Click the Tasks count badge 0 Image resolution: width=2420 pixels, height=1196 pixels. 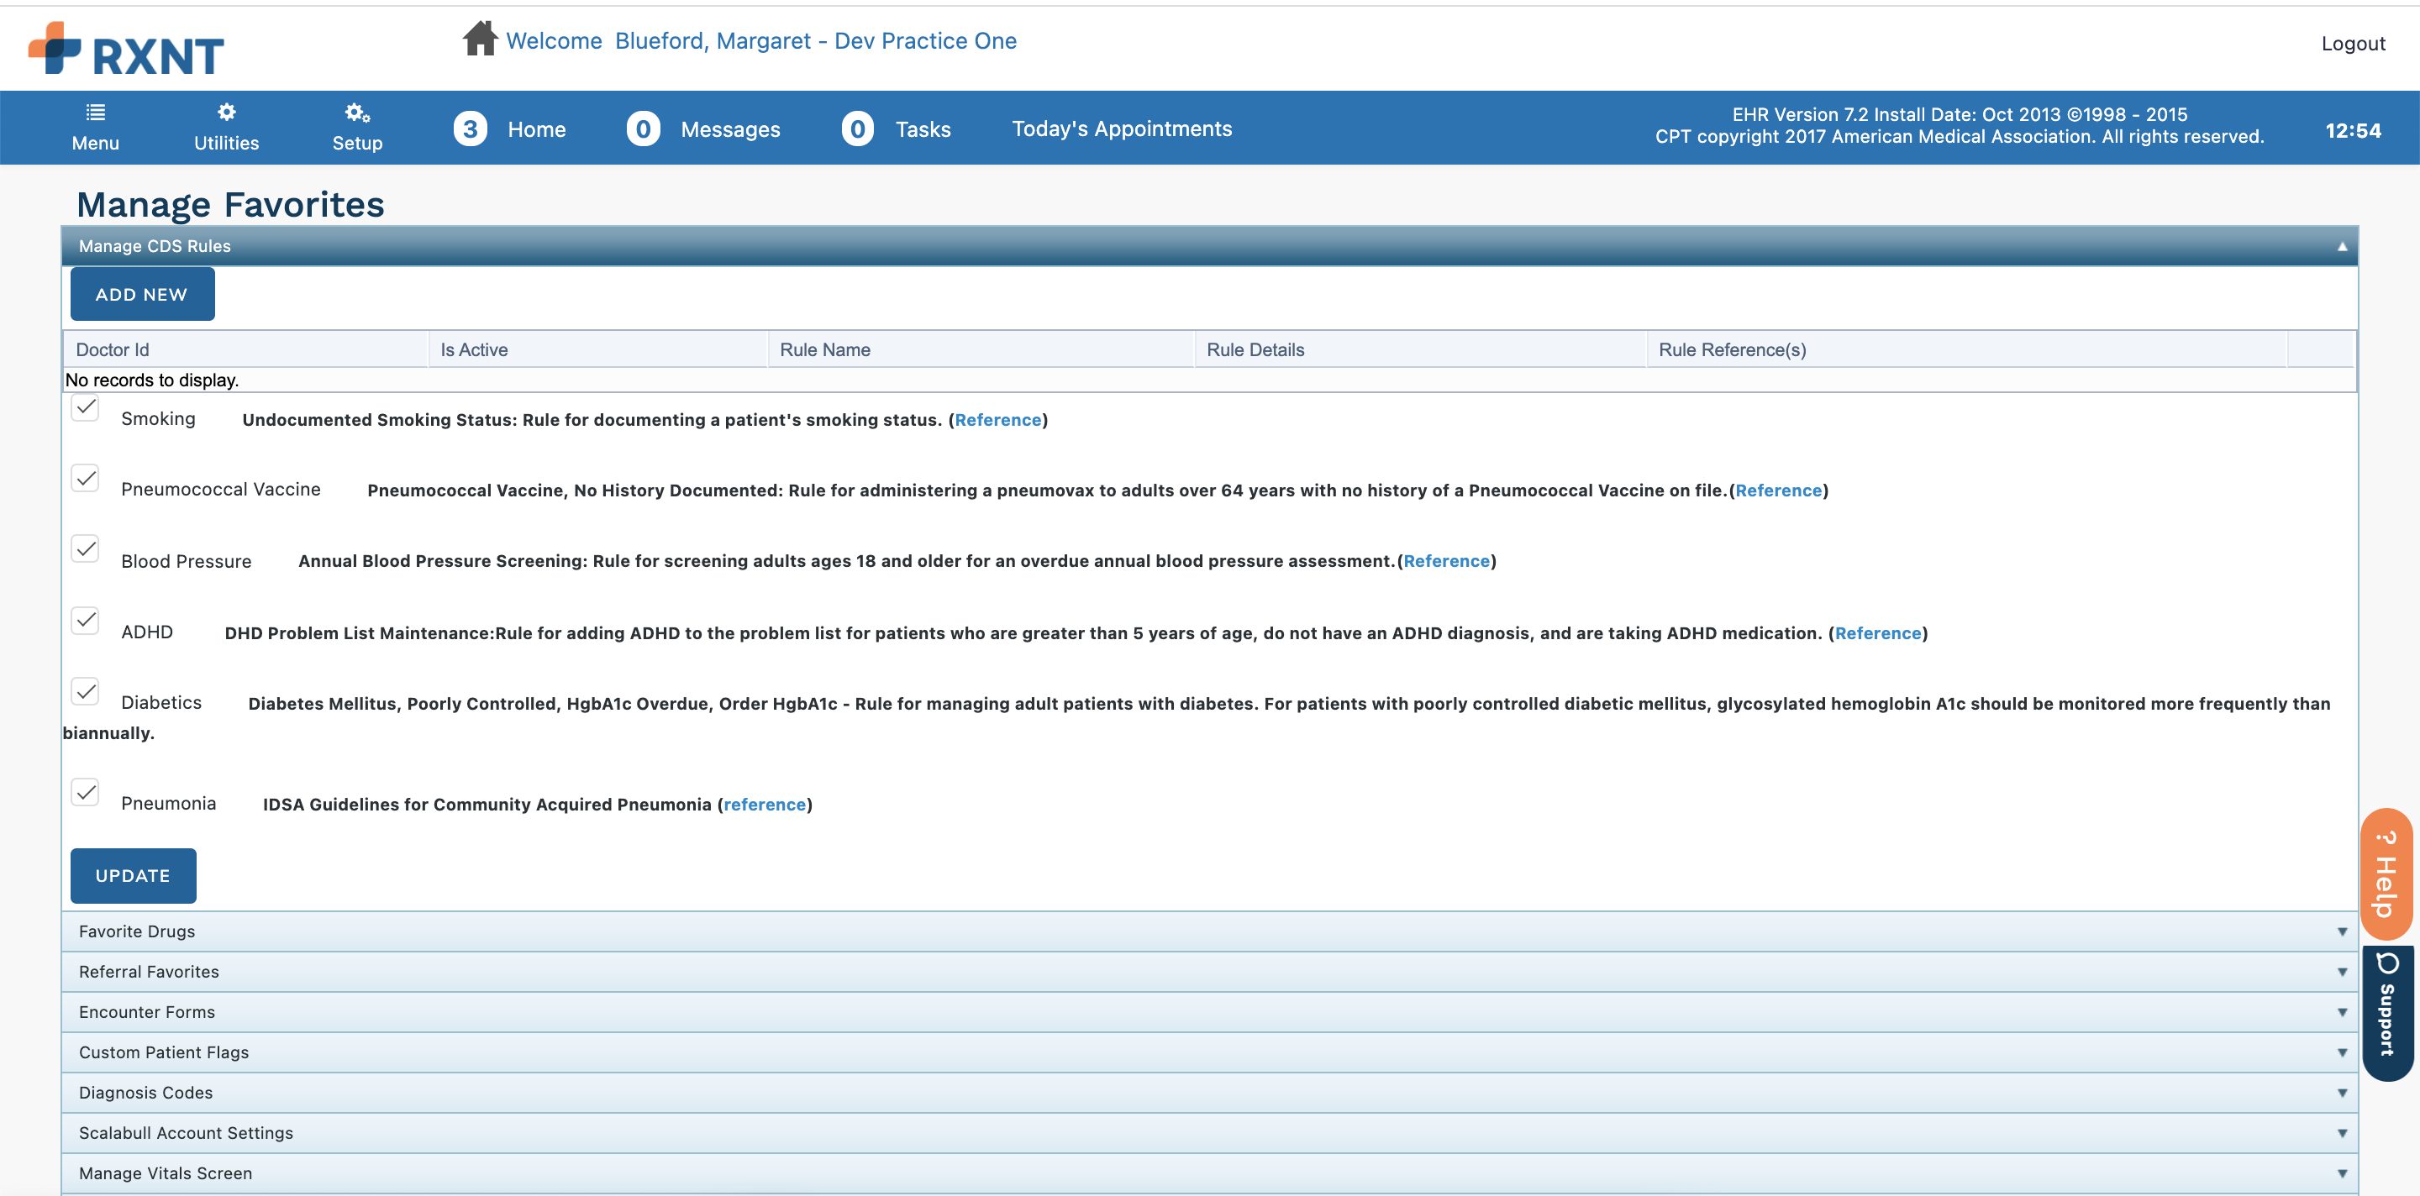(857, 129)
